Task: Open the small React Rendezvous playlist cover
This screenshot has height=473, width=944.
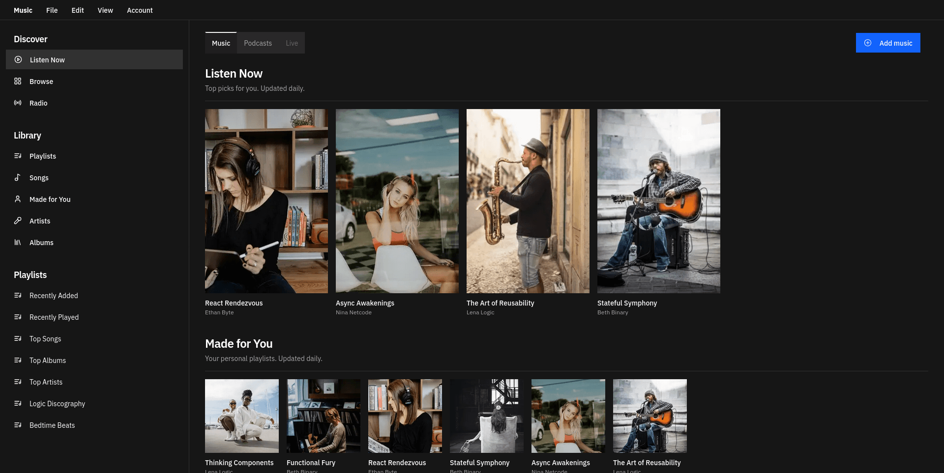Action: tap(405, 416)
